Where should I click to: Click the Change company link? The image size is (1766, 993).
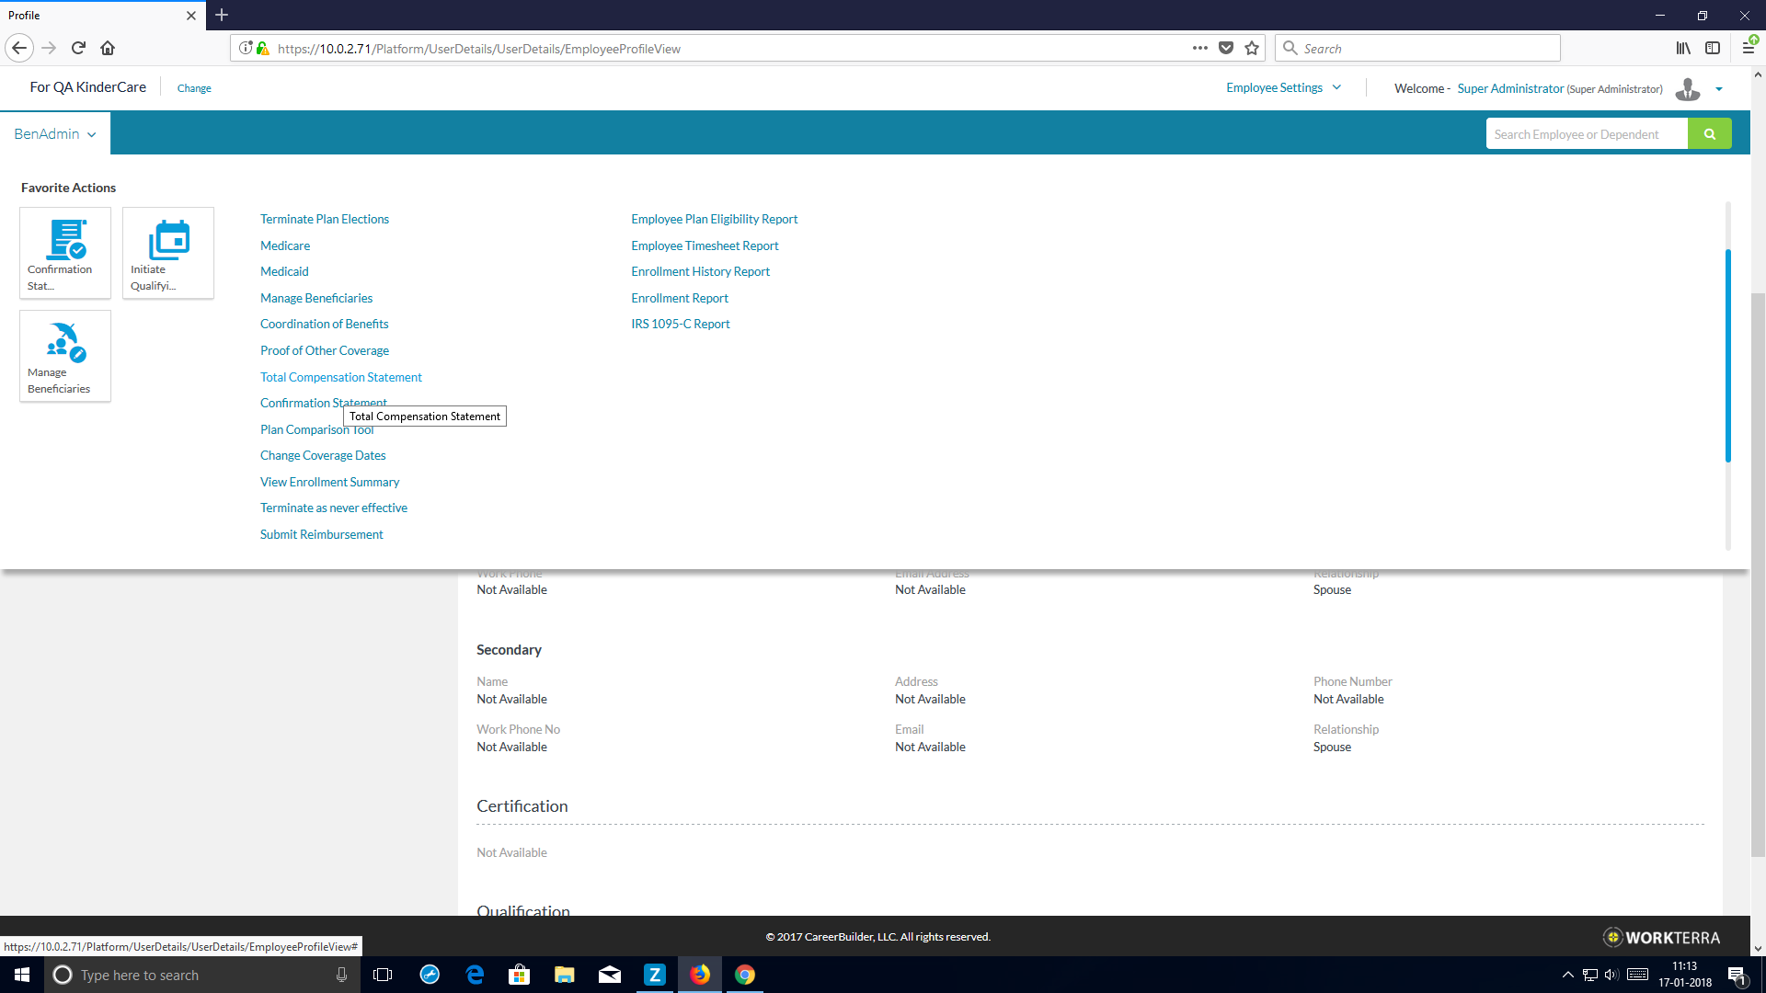coord(194,88)
